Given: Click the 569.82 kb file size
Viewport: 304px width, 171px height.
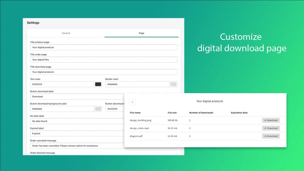Looking at the screenshot, I should point(173,120).
